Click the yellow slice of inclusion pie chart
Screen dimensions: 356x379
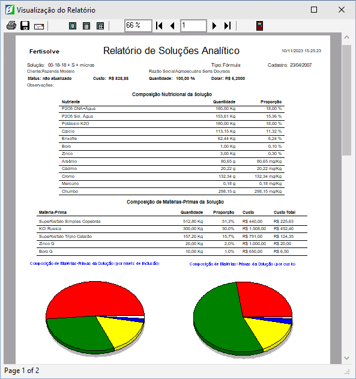pos(121,331)
